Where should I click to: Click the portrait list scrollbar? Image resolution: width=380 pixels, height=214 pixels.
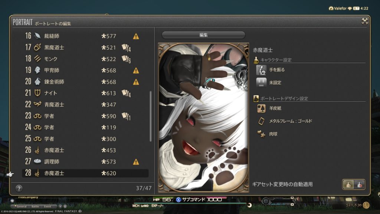pyautogui.click(x=151, y=116)
